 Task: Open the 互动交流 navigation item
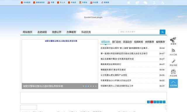point(86,32)
